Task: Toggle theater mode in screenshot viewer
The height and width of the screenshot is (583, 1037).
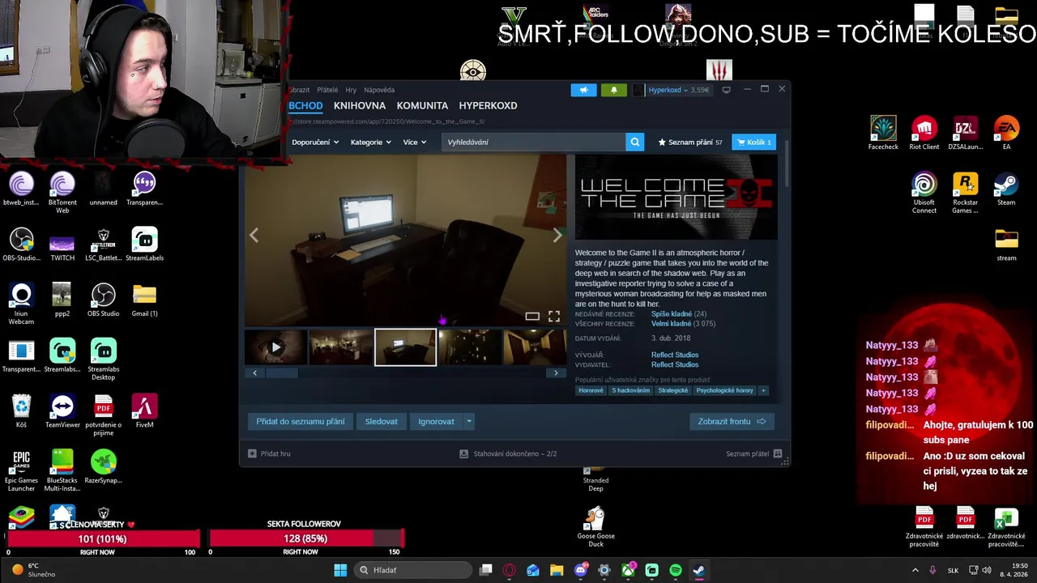Action: tap(532, 317)
